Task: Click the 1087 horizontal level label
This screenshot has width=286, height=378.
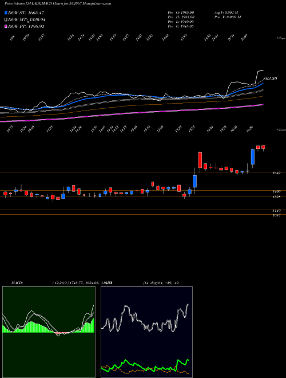Action: coord(276,215)
